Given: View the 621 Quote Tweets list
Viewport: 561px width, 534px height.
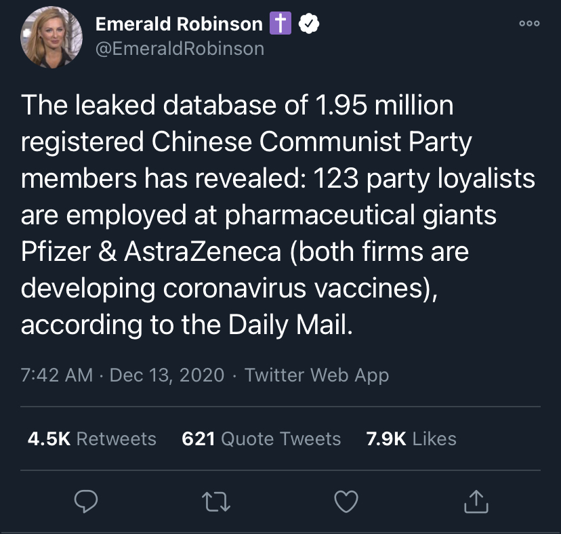Looking at the screenshot, I should coord(261,438).
